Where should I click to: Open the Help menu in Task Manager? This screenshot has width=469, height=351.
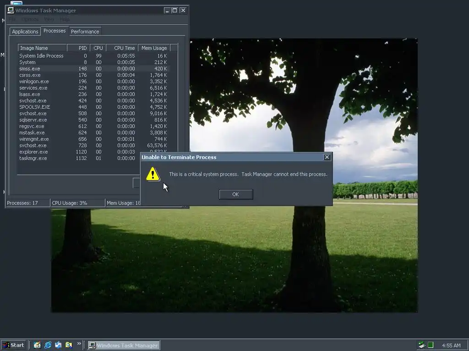[x=64, y=19]
